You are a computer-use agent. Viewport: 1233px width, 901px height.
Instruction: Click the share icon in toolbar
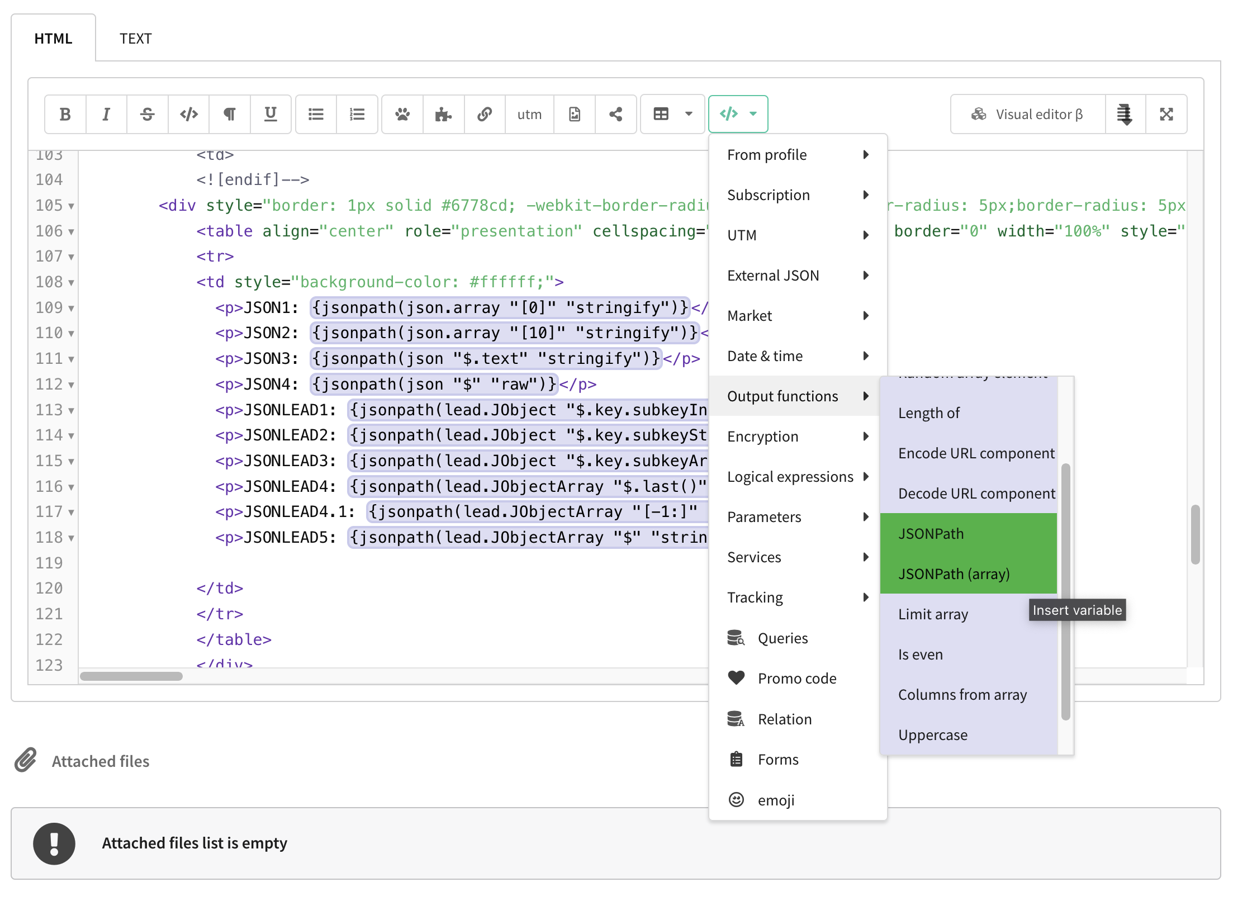tap(616, 115)
